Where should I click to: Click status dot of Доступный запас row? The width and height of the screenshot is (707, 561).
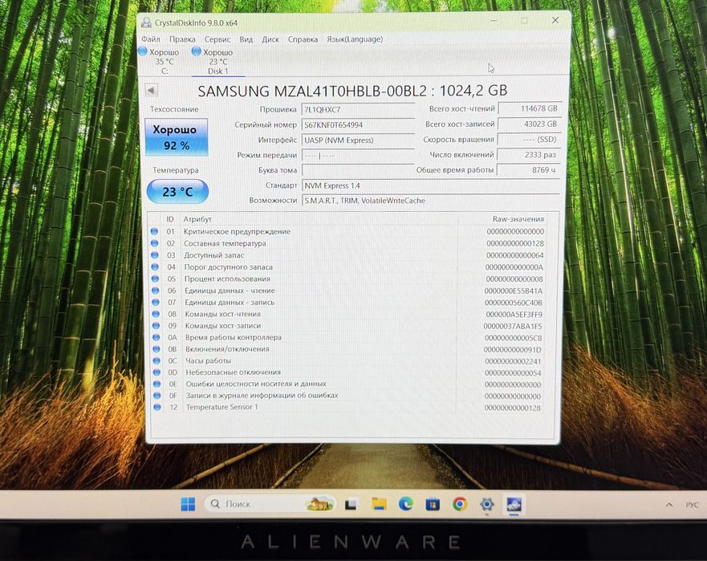pyautogui.click(x=155, y=254)
